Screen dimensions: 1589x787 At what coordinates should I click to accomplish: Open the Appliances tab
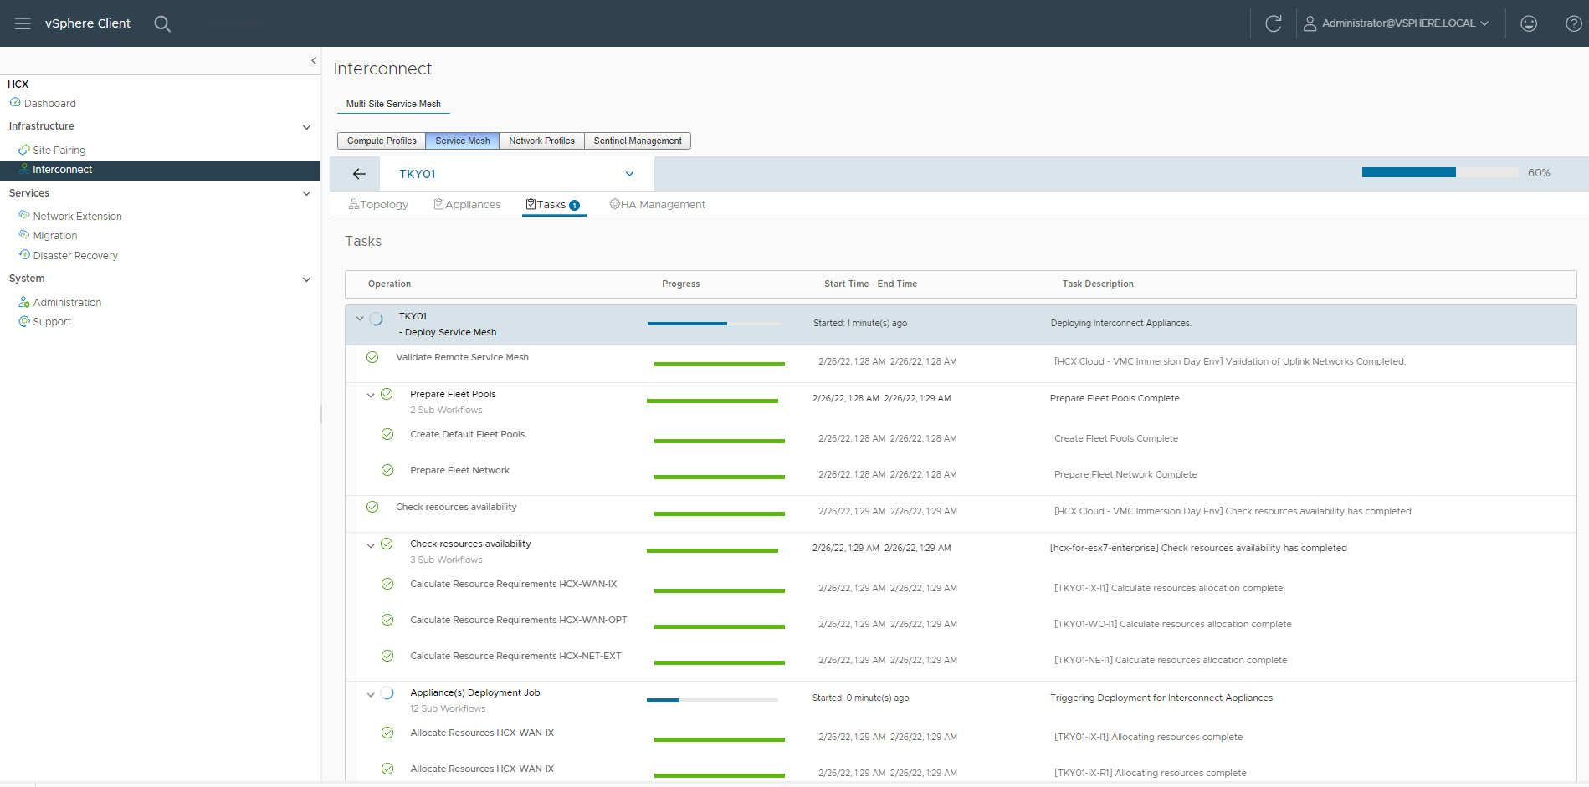click(467, 204)
